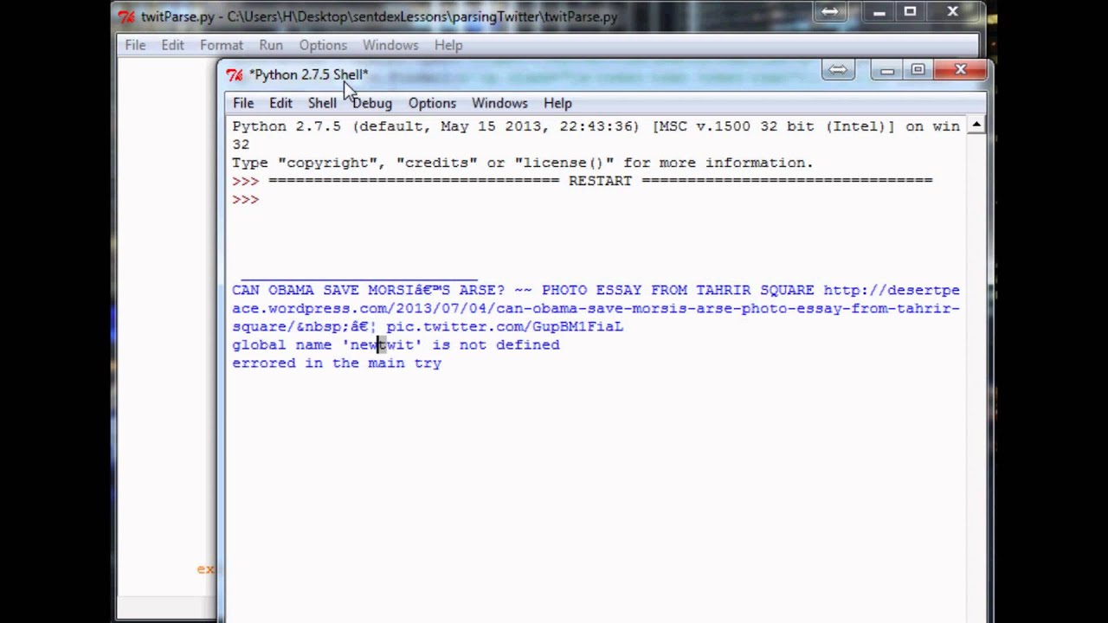Minimize the Python 2.7.5 Shell window
Image resolution: width=1108 pixels, height=623 pixels.
(x=887, y=70)
